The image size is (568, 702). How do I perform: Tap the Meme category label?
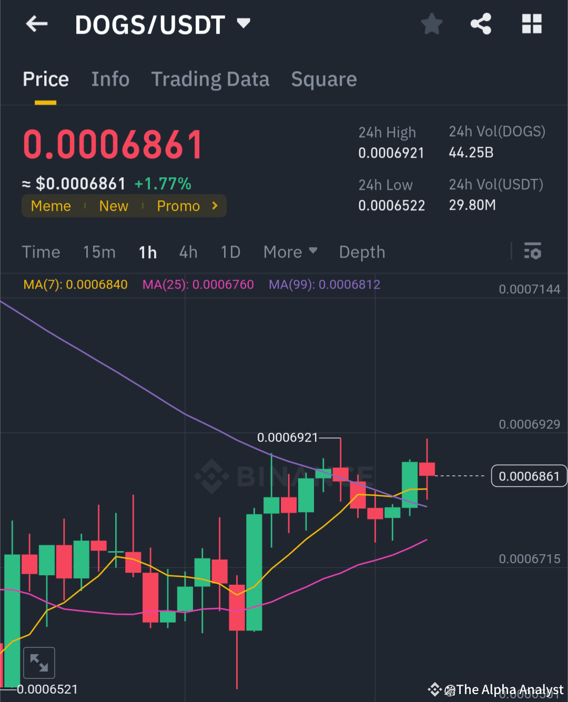tap(50, 206)
